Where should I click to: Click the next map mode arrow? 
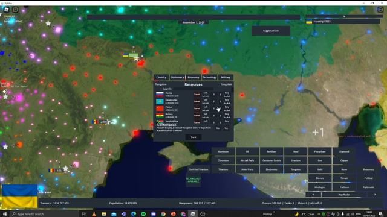pos(375,195)
